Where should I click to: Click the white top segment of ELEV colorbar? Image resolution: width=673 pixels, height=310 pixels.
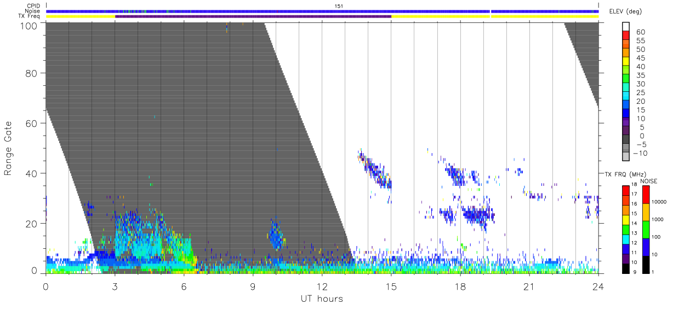pyautogui.click(x=626, y=26)
